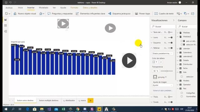This screenshot has width=200, height=112.
Task: Toggle the Rellenar switch
Action: [x=170, y=48]
